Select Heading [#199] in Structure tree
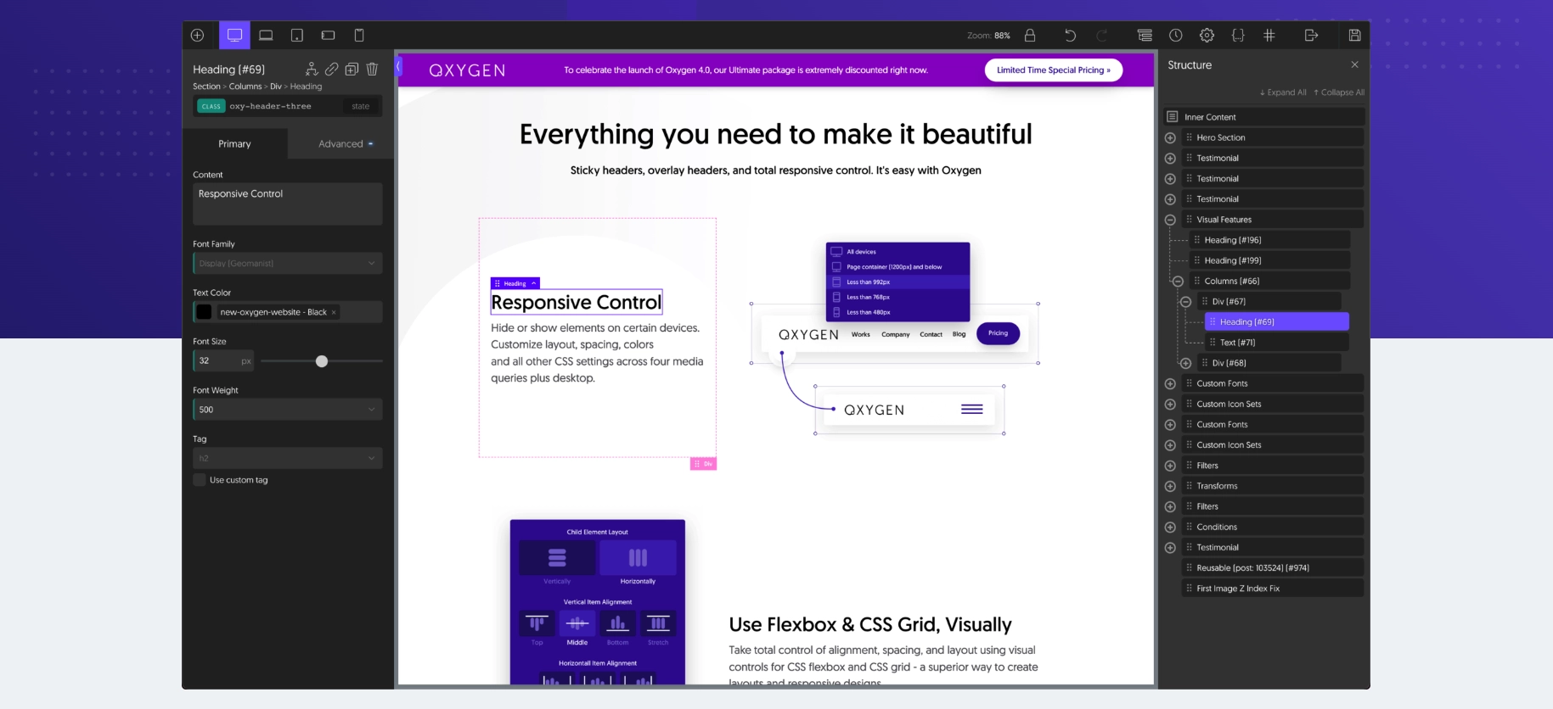1553x709 pixels. click(1269, 260)
